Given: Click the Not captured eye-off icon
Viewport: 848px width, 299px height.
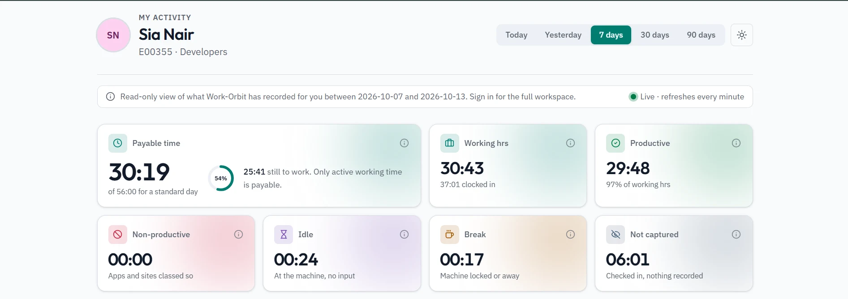Looking at the screenshot, I should tap(616, 235).
